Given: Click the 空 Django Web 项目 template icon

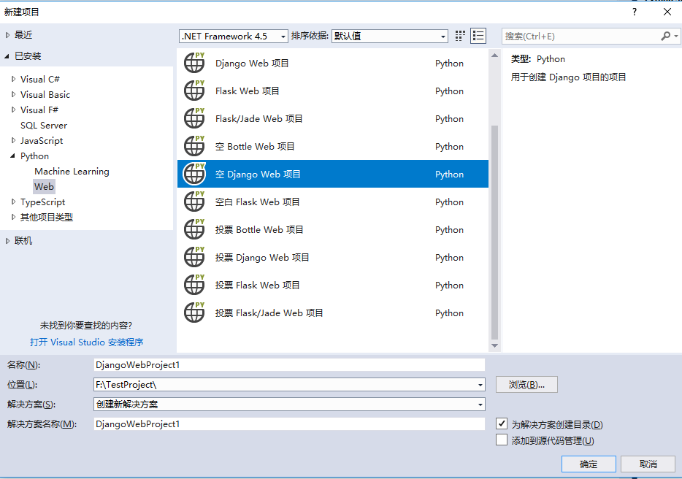Looking at the screenshot, I should (x=194, y=174).
